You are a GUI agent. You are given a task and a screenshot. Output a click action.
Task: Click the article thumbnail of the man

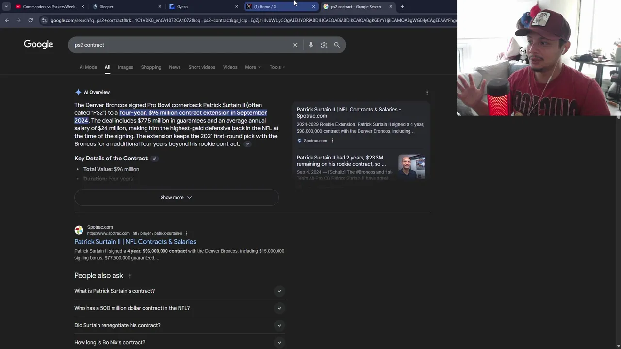(x=411, y=167)
